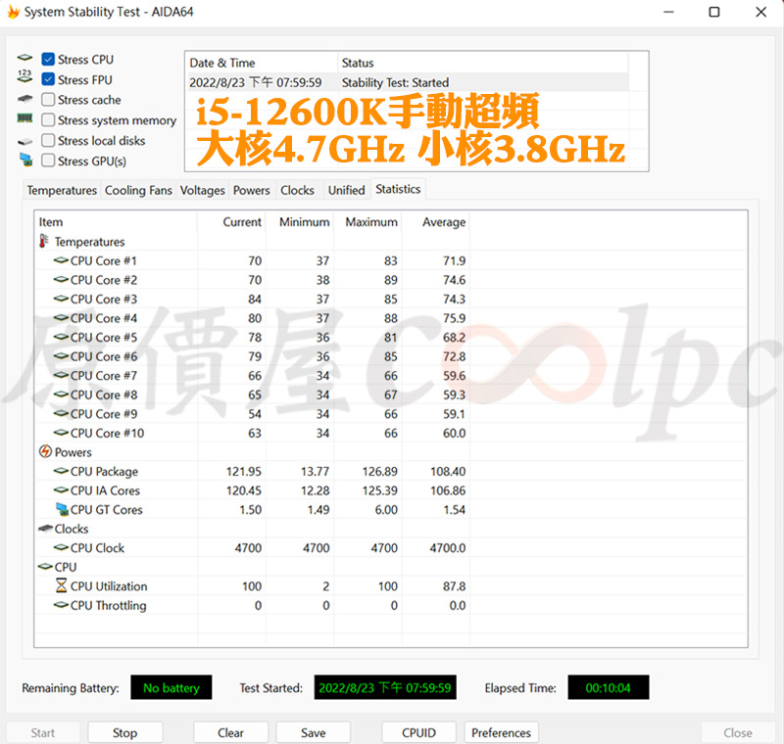Switch to the Unified tab
This screenshot has width=784, height=744.
(x=347, y=190)
